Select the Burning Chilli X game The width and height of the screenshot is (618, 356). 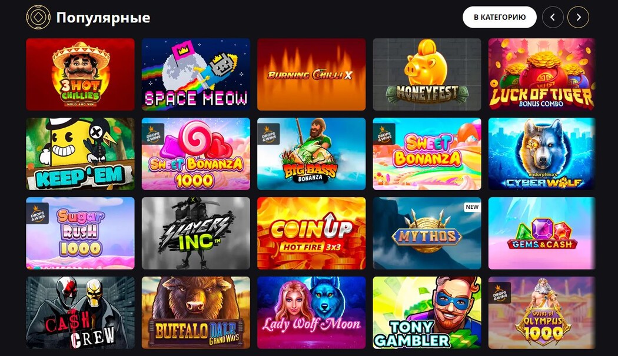click(311, 74)
